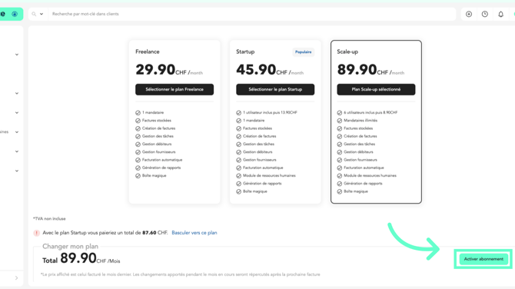Click check icon beside Freelance "Création de factures"
515x289 pixels.
tap(138, 128)
